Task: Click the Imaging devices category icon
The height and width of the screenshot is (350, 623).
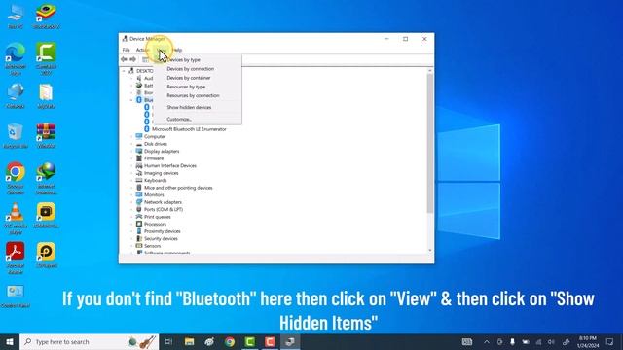Action: point(138,173)
